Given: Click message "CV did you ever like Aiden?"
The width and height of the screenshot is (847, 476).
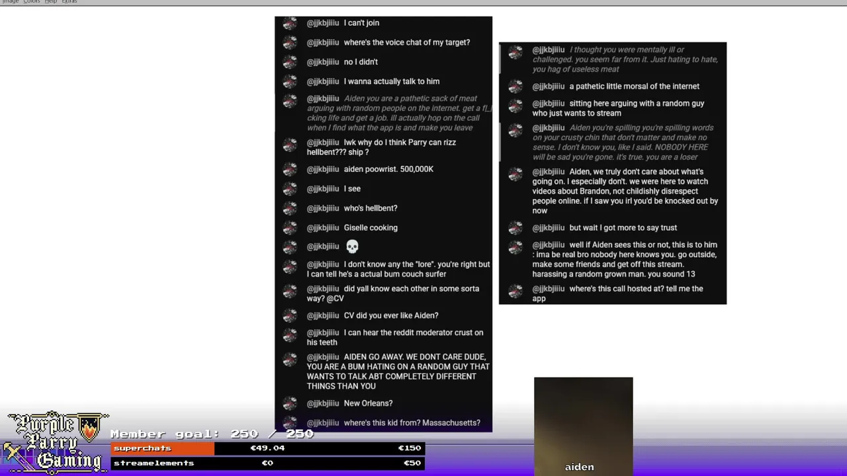Looking at the screenshot, I should point(391,316).
